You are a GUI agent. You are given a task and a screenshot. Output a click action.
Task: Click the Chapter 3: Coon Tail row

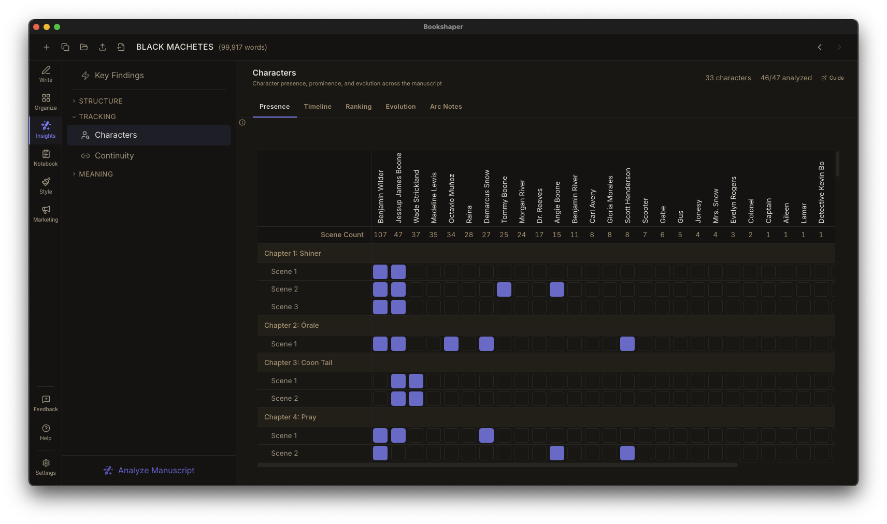[x=546, y=363]
